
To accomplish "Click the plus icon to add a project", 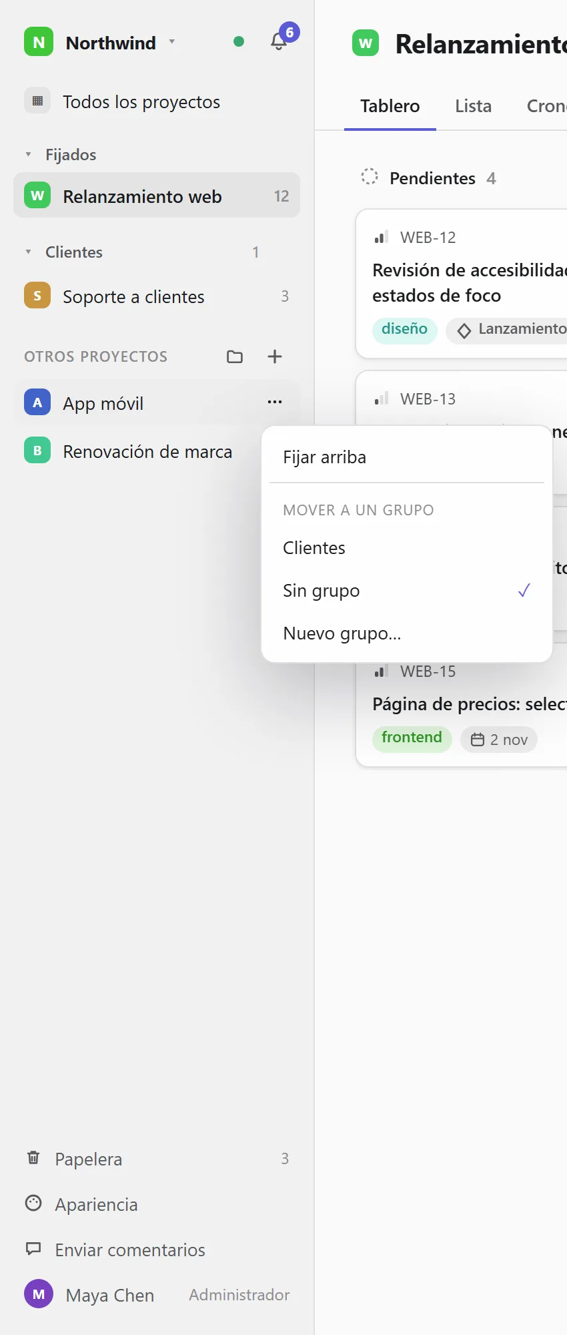I will click(x=275, y=356).
